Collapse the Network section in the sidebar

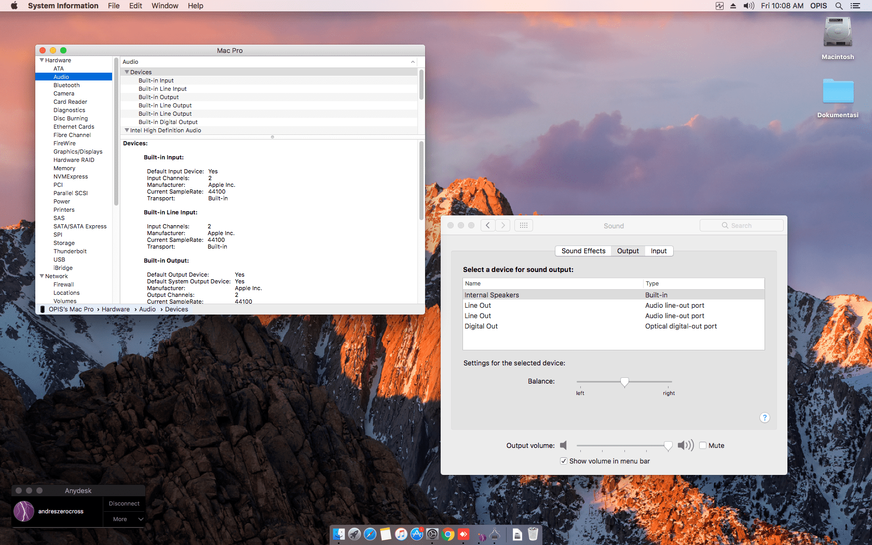tap(42, 276)
